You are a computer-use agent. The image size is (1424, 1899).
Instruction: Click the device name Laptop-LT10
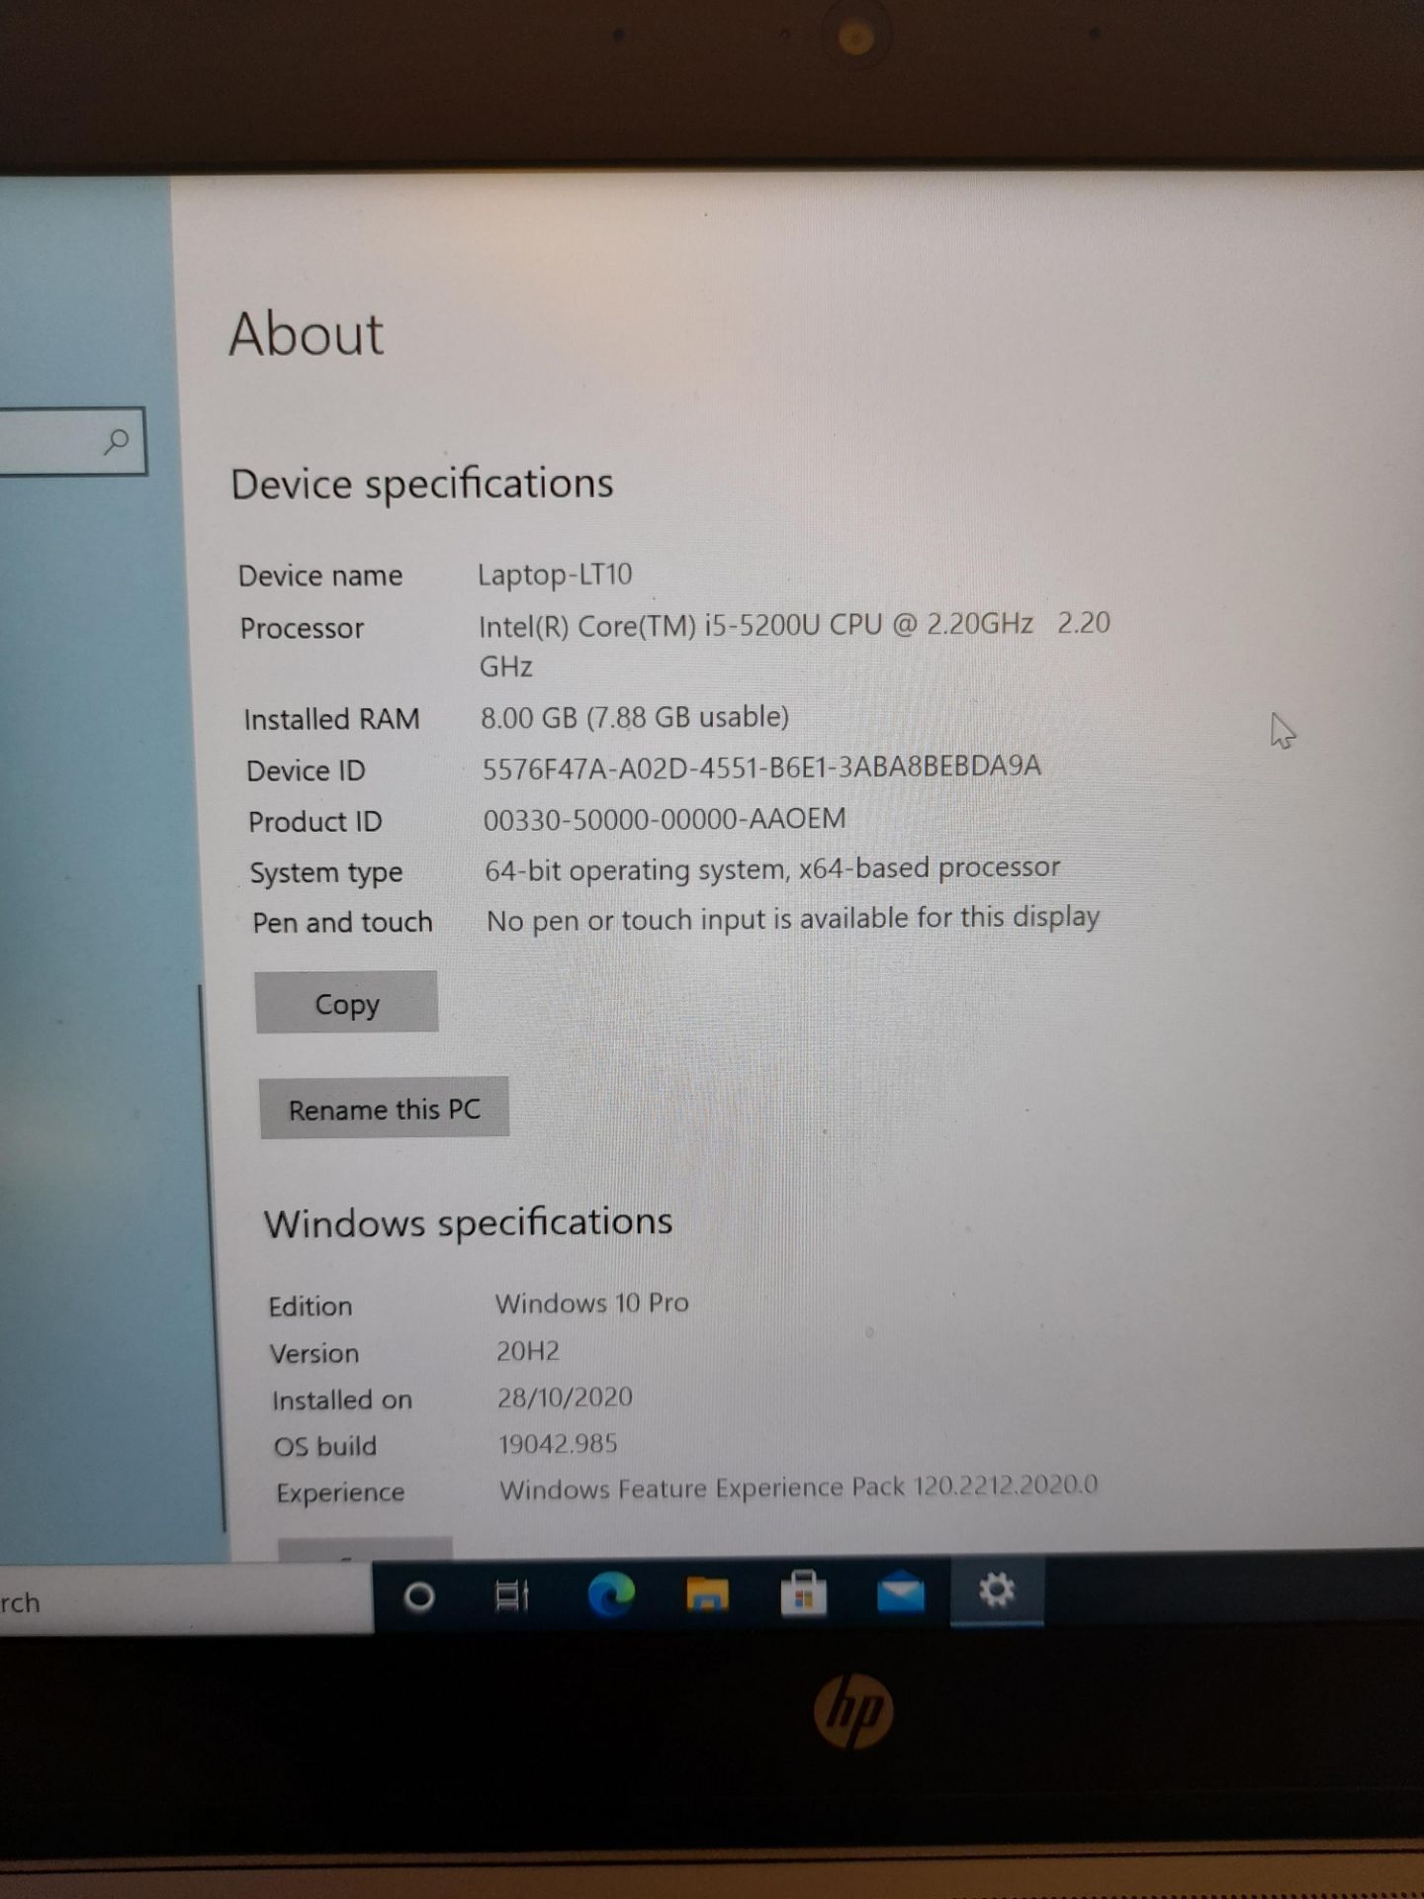coord(555,574)
